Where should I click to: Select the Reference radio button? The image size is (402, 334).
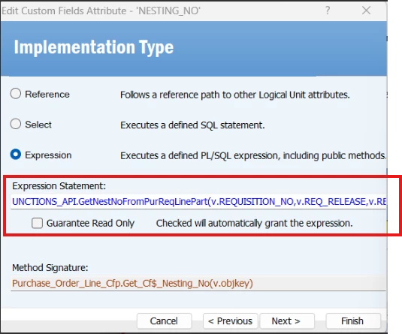pos(16,94)
